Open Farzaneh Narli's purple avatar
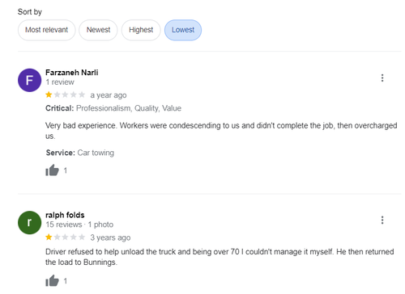Screen dimensions: 405x294 [29, 80]
